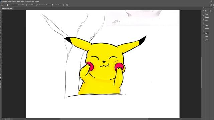Click the horizontal scrollbar under canvas
Image resolution: width=214 pixels, height=120 pixels.
(104, 119)
